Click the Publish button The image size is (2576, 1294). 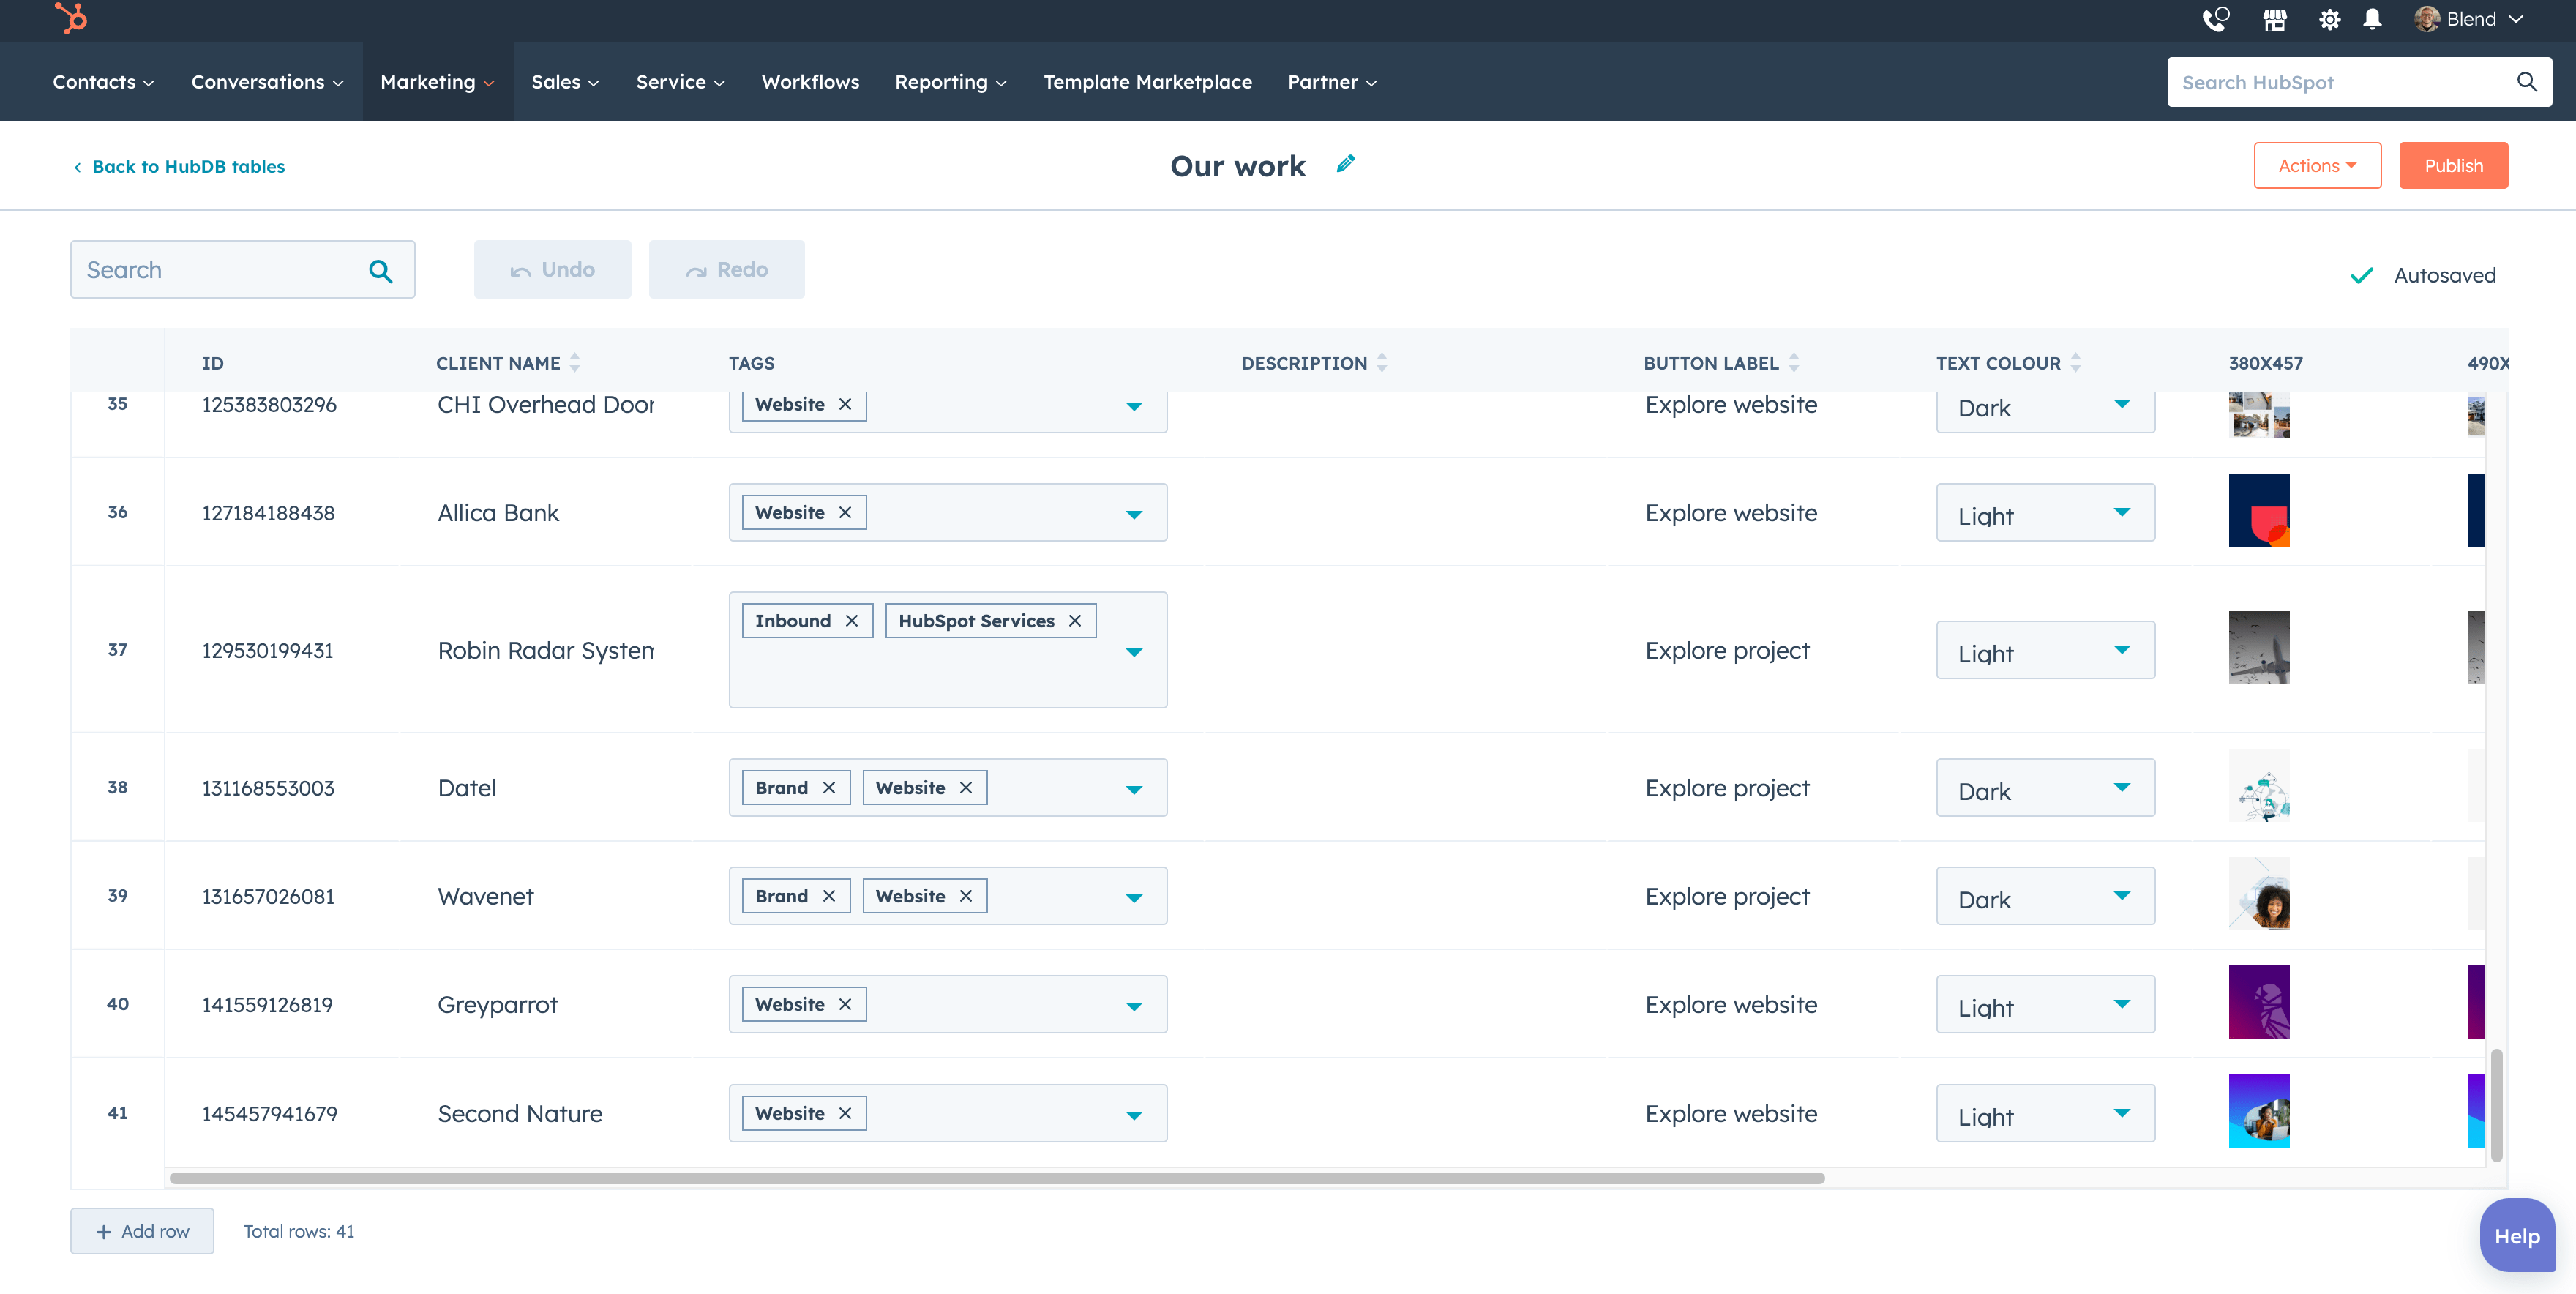[x=2453, y=165]
